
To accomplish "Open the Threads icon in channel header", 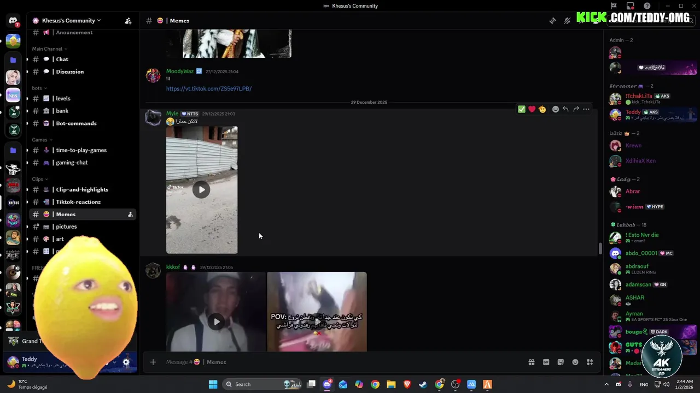I will (552, 21).
